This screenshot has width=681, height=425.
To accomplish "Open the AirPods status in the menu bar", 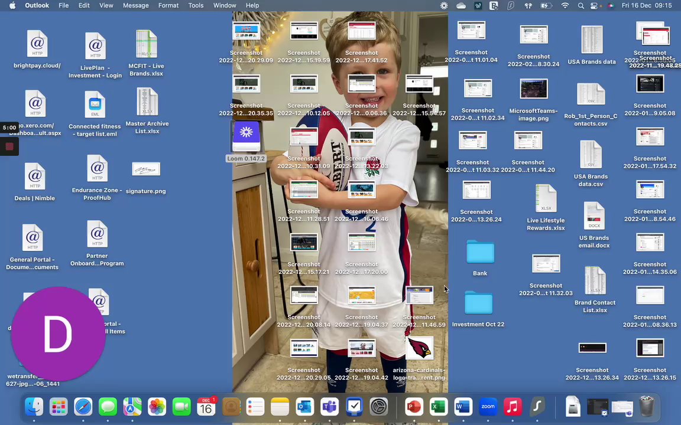I will coord(528,6).
